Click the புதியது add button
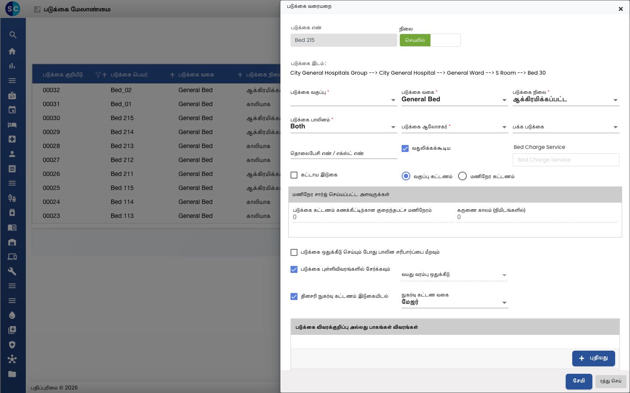The height and width of the screenshot is (393, 630). [x=593, y=358]
